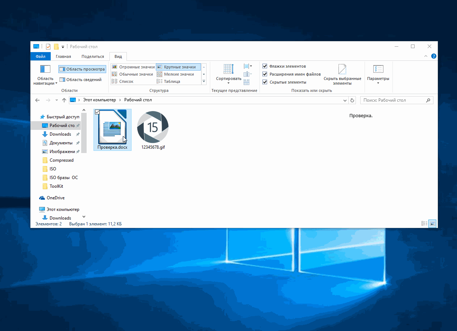
Task: Click Рабочий стол breadcrumb in address bar
Action: click(138, 100)
